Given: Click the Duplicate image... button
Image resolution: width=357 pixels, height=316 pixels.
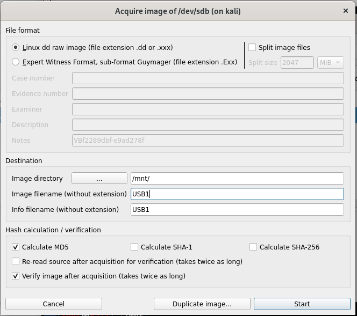Looking at the screenshot, I should 202,304.
